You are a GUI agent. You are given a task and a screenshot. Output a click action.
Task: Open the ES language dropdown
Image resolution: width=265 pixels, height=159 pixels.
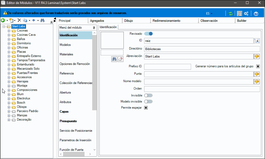point(209,14)
